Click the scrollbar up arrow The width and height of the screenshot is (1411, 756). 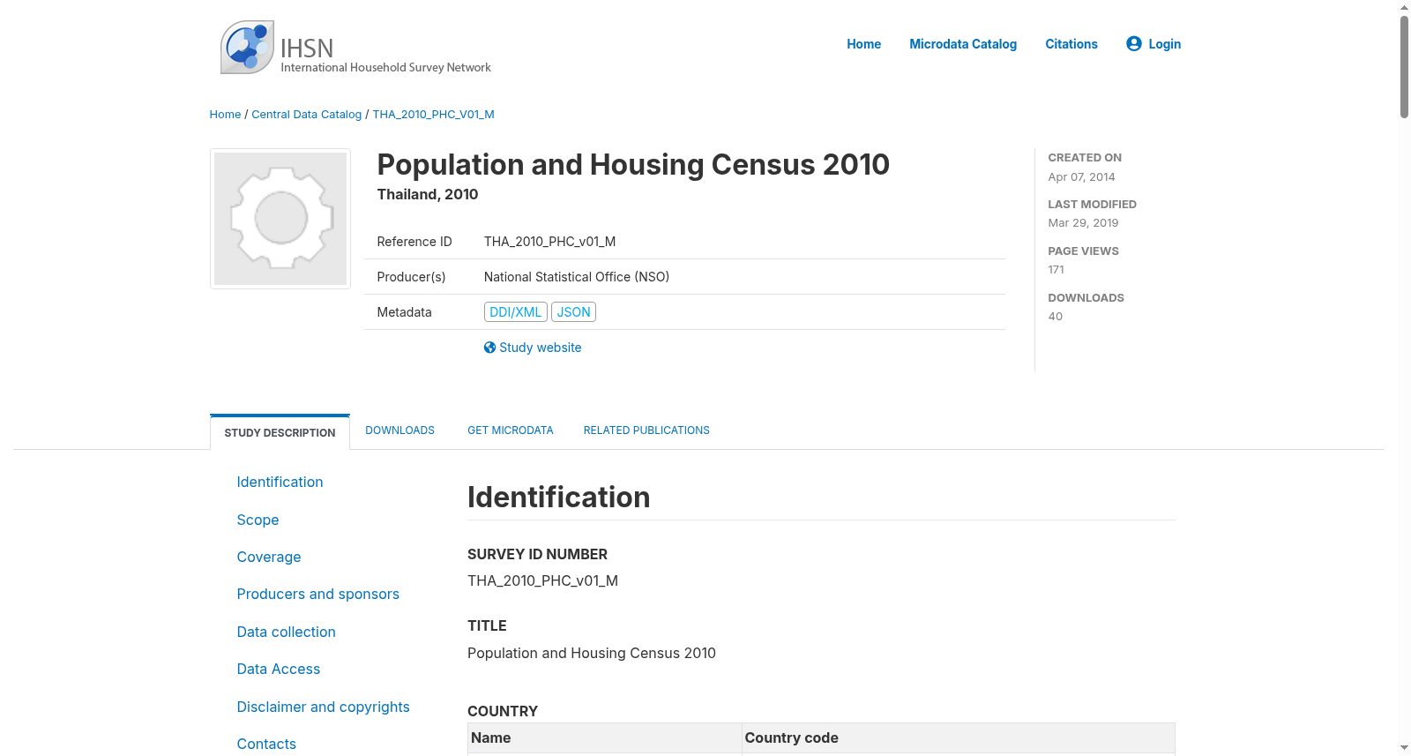coord(1404,7)
